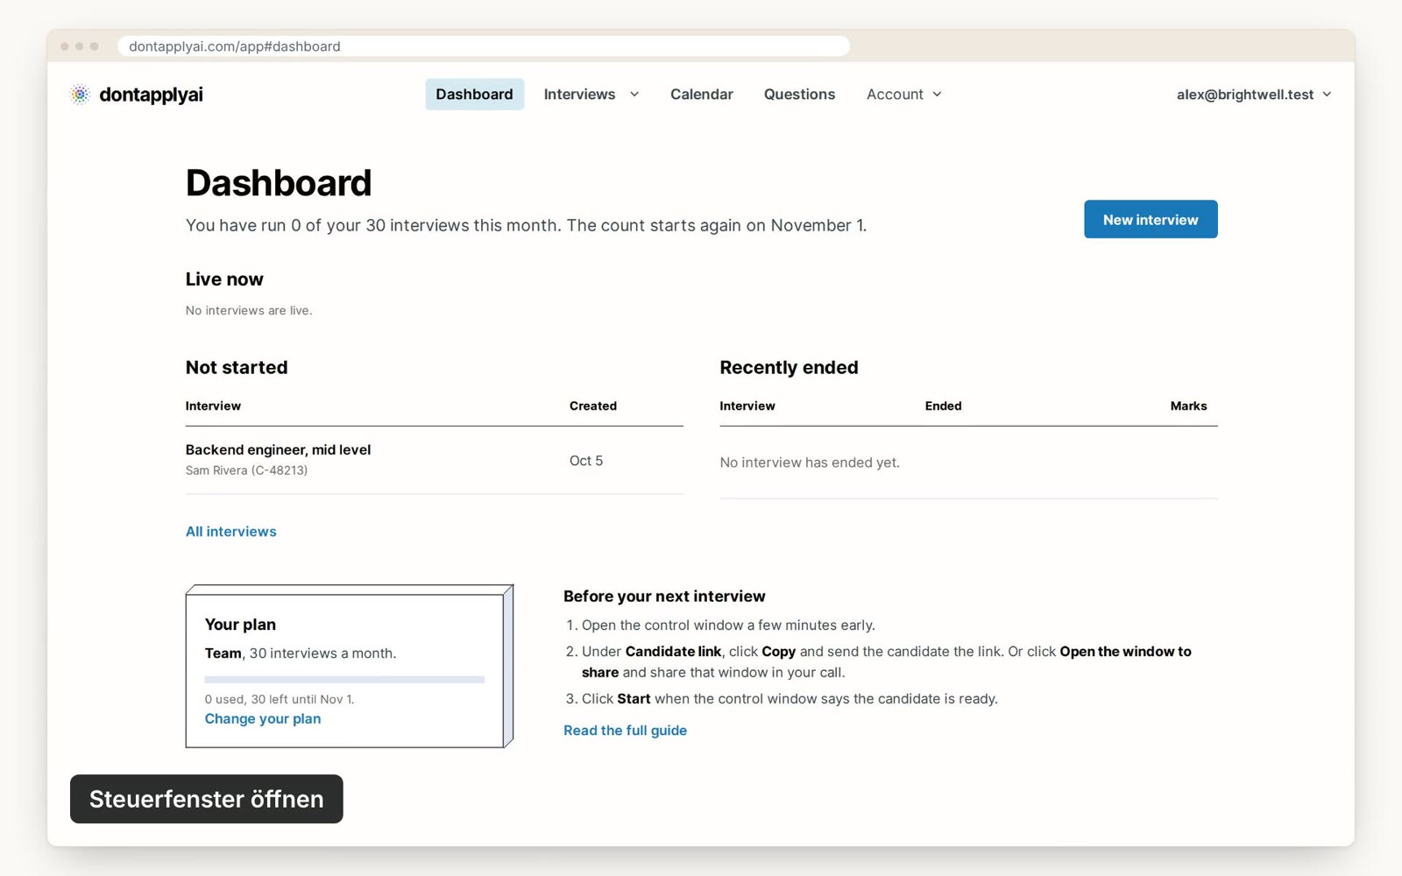Screen dimensions: 1402x876
Task: Open the Dashboard nav tab
Action: click(x=474, y=95)
